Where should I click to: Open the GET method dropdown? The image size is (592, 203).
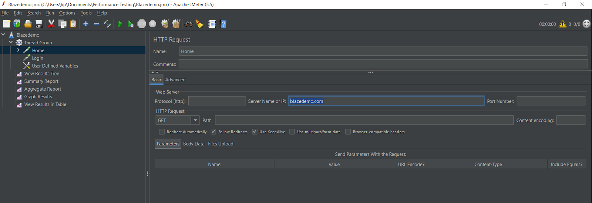tap(195, 120)
